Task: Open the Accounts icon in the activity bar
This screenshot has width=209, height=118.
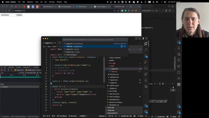Action: [146, 106]
